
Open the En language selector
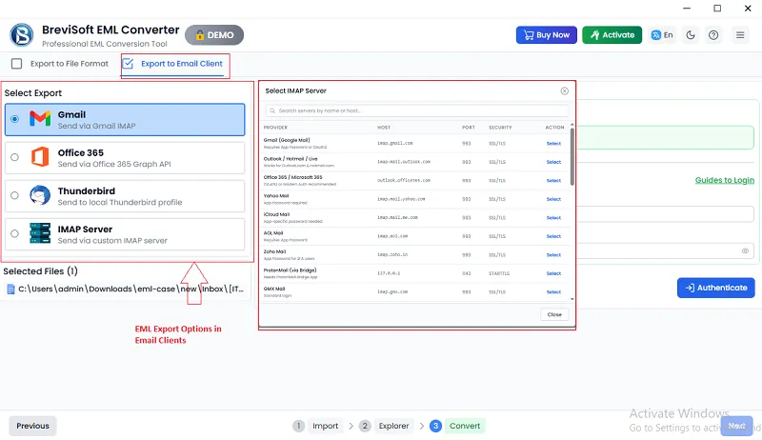tap(662, 35)
